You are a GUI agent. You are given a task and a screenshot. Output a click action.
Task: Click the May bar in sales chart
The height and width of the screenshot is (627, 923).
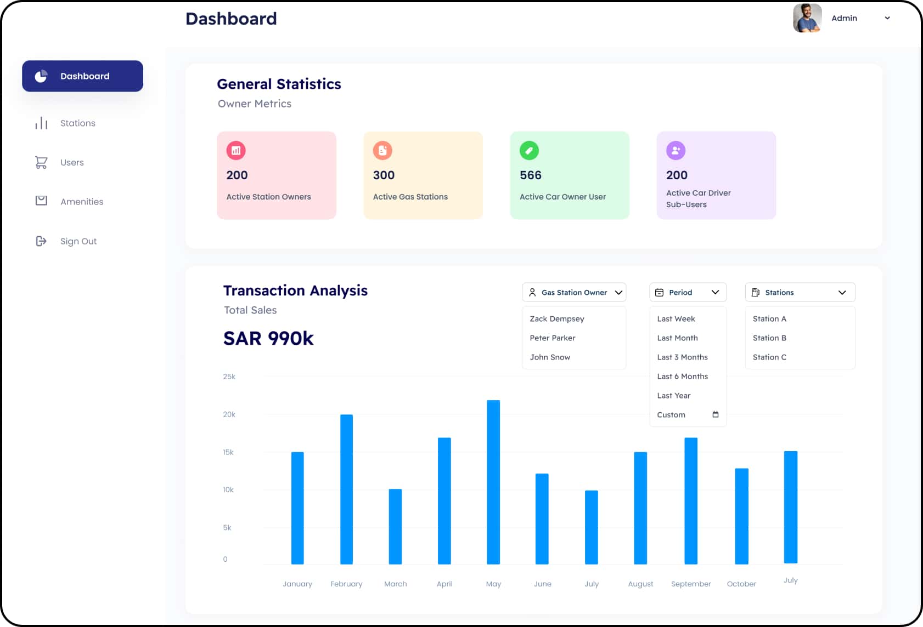coord(493,482)
